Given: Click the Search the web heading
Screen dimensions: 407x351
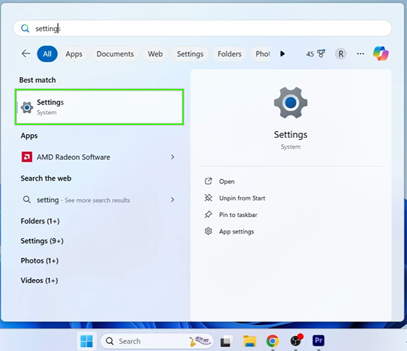Looking at the screenshot, I should click(46, 179).
